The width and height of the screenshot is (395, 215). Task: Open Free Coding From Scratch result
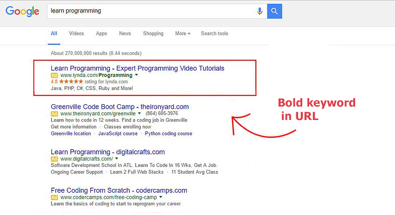tap(119, 190)
